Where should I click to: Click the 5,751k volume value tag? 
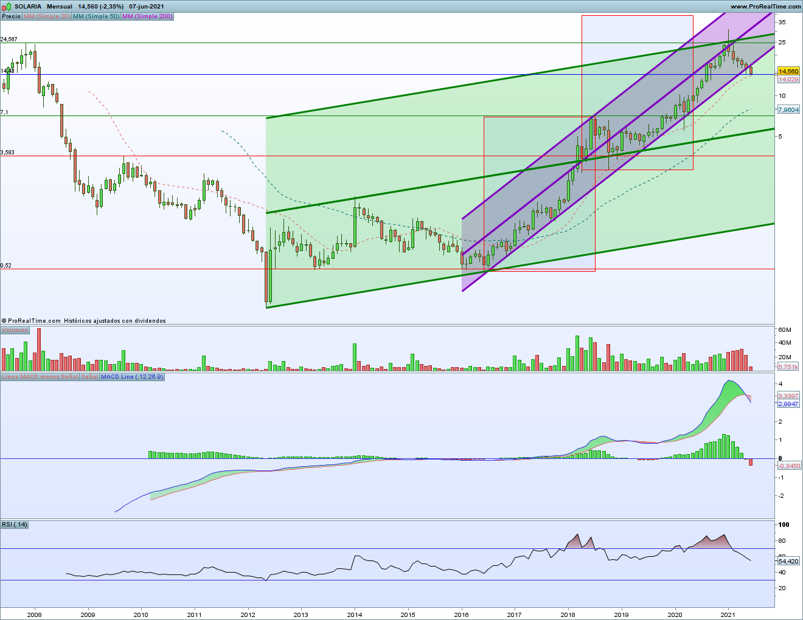[790, 367]
